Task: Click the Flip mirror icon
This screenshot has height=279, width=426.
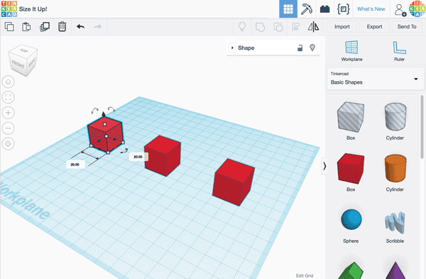Action: [313, 27]
